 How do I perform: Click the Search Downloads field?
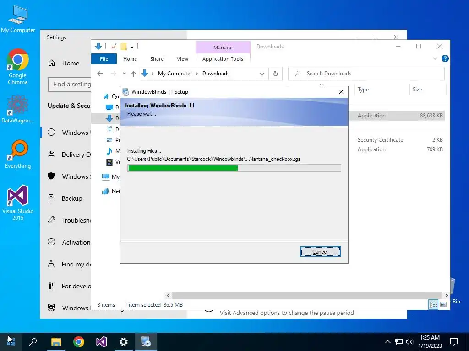(x=366, y=74)
